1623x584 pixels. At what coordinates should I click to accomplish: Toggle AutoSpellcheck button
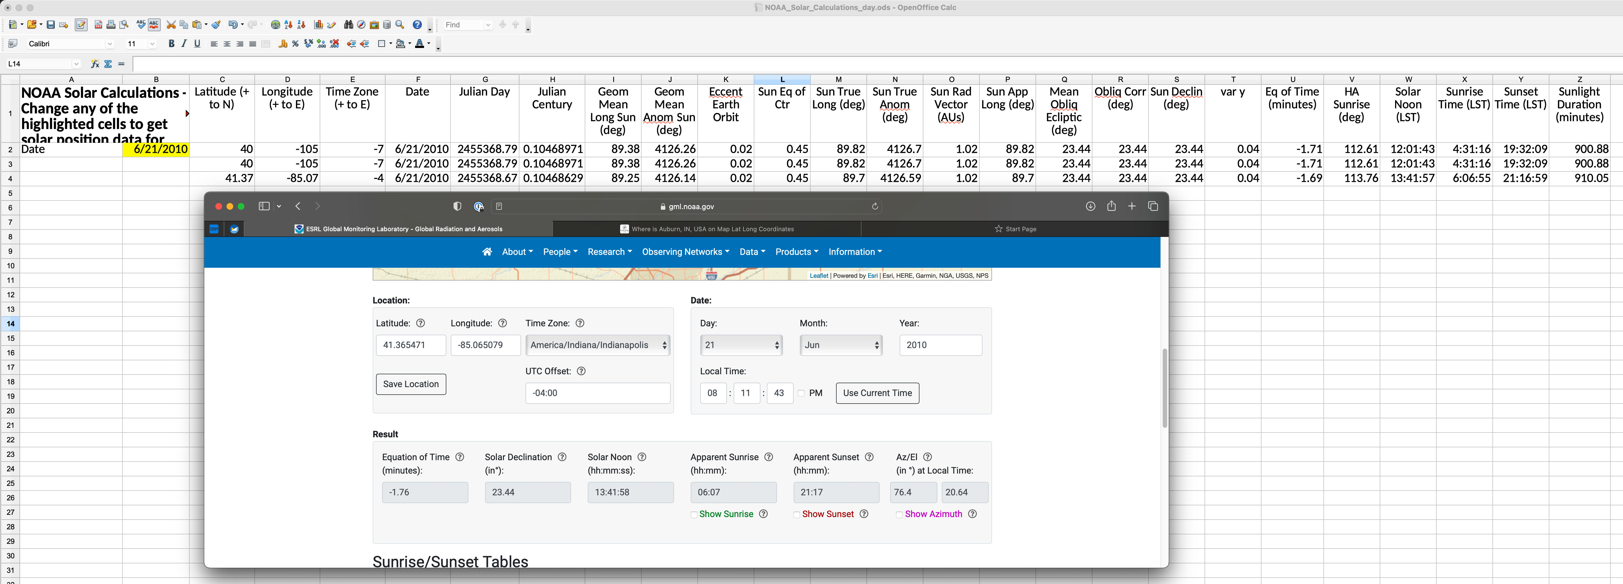(154, 25)
